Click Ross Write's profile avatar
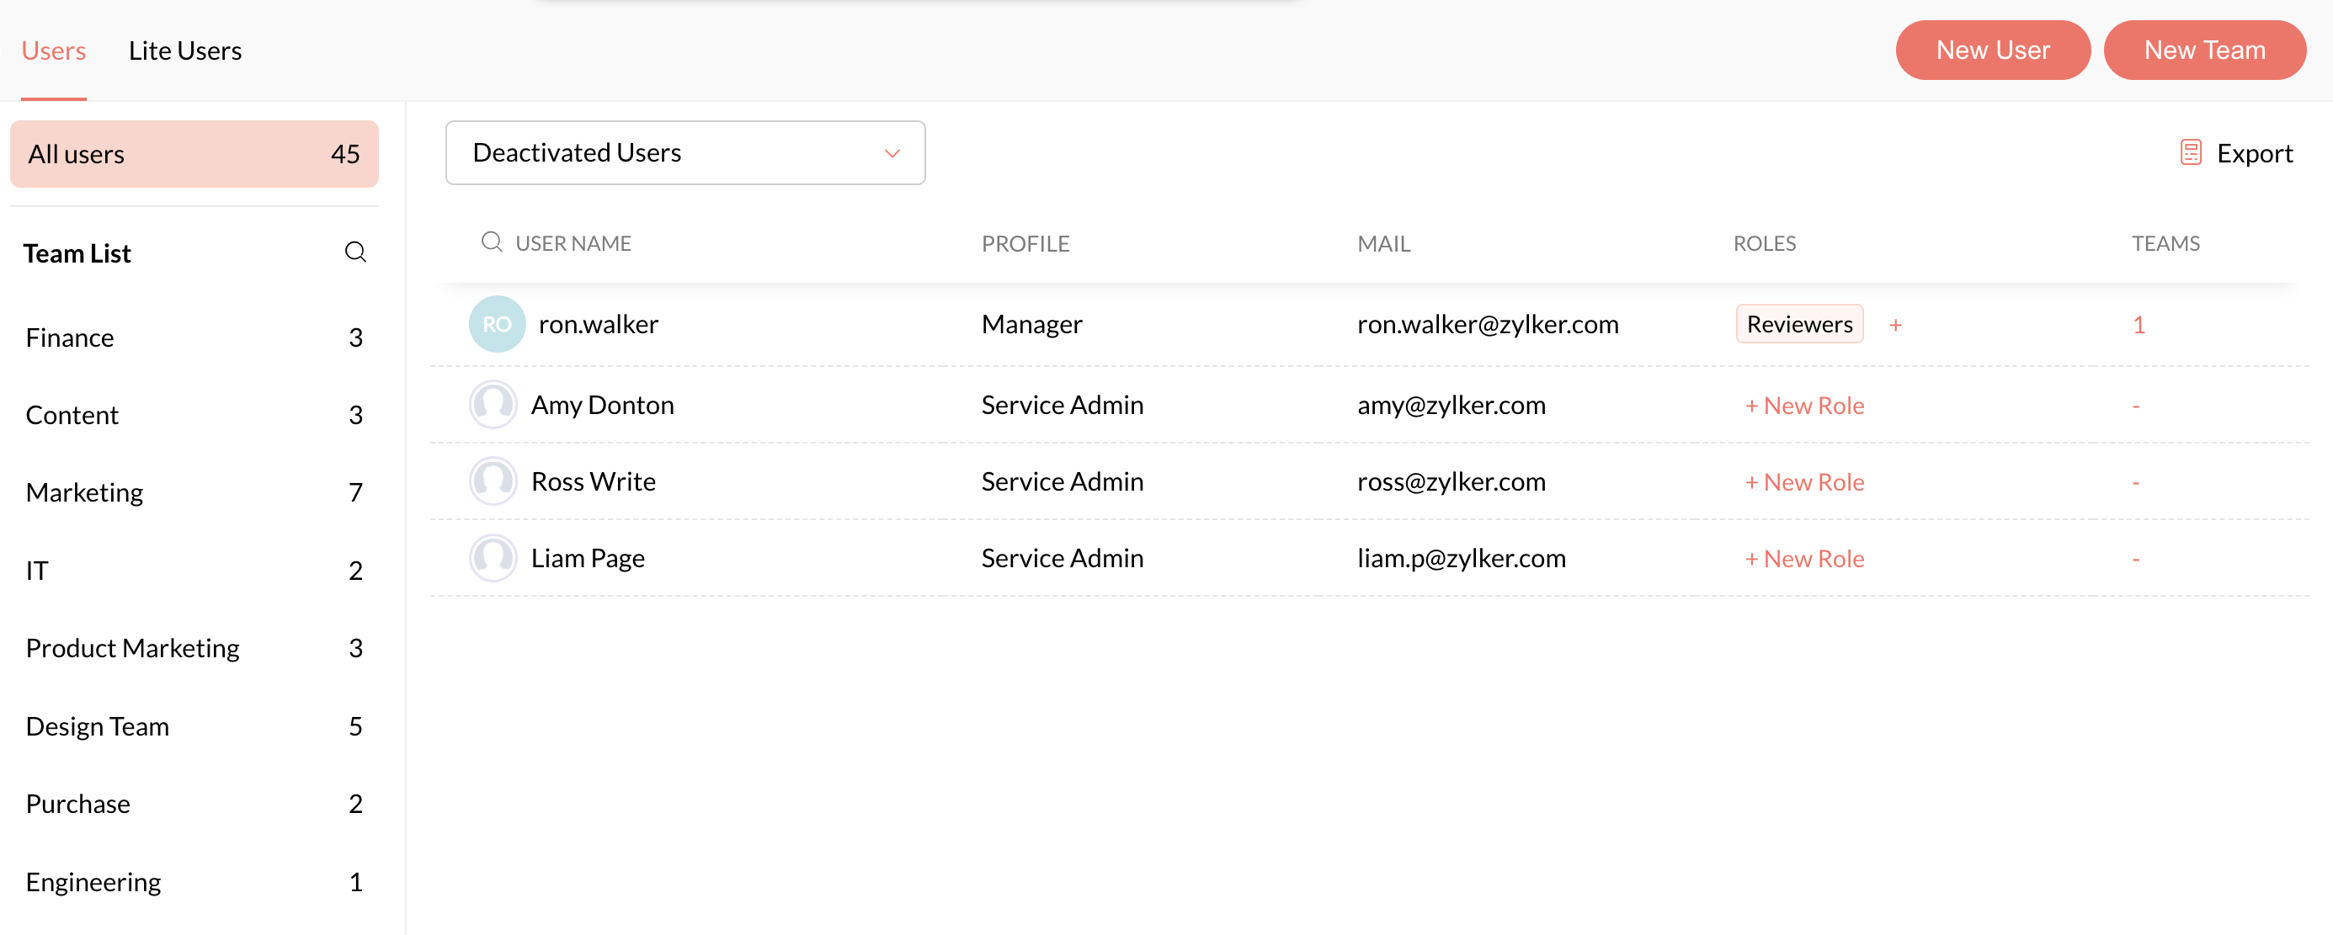 point(493,481)
